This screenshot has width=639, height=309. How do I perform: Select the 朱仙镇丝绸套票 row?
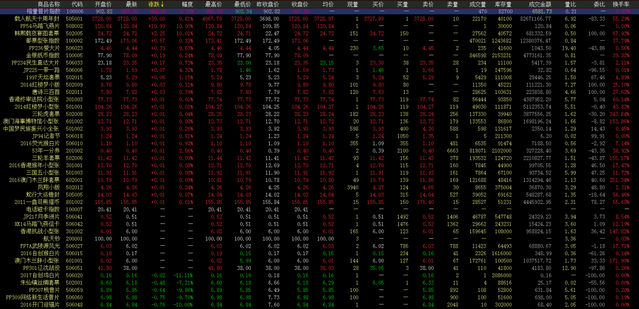pos(319,282)
